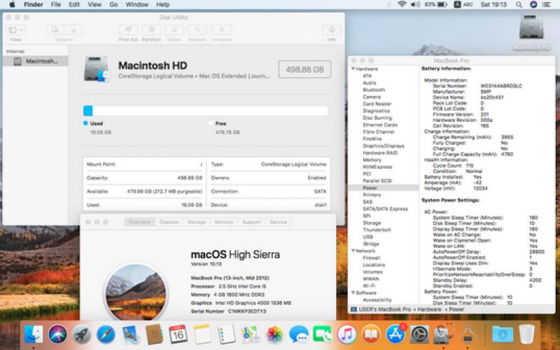
Task: Collapse the Network section in System Information
Action: 353,251
